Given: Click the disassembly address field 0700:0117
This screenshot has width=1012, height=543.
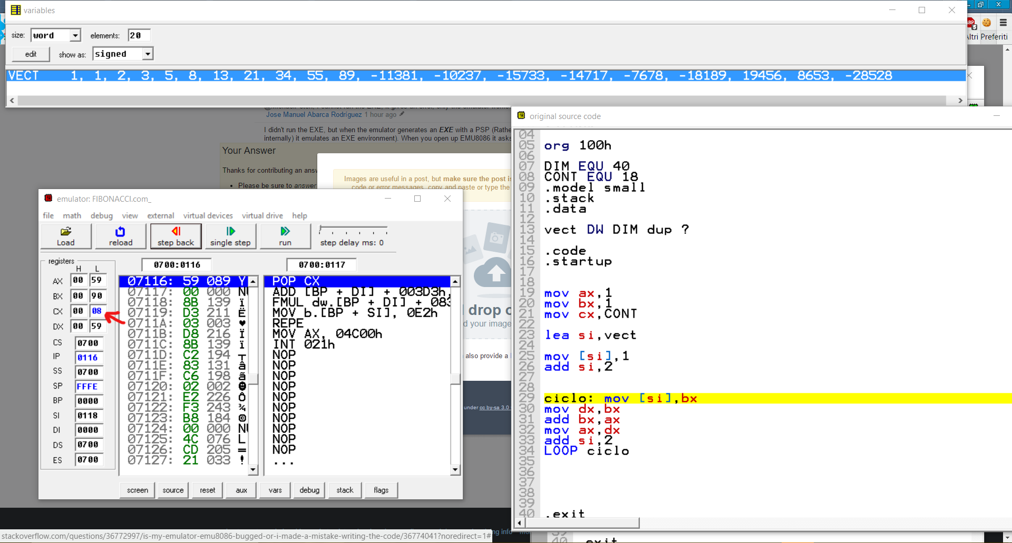Looking at the screenshot, I should (x=322, y=264).
